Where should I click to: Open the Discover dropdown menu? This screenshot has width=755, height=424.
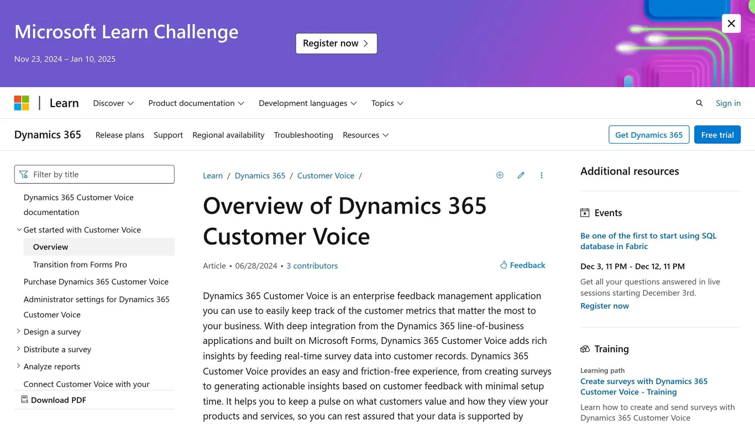113,103
